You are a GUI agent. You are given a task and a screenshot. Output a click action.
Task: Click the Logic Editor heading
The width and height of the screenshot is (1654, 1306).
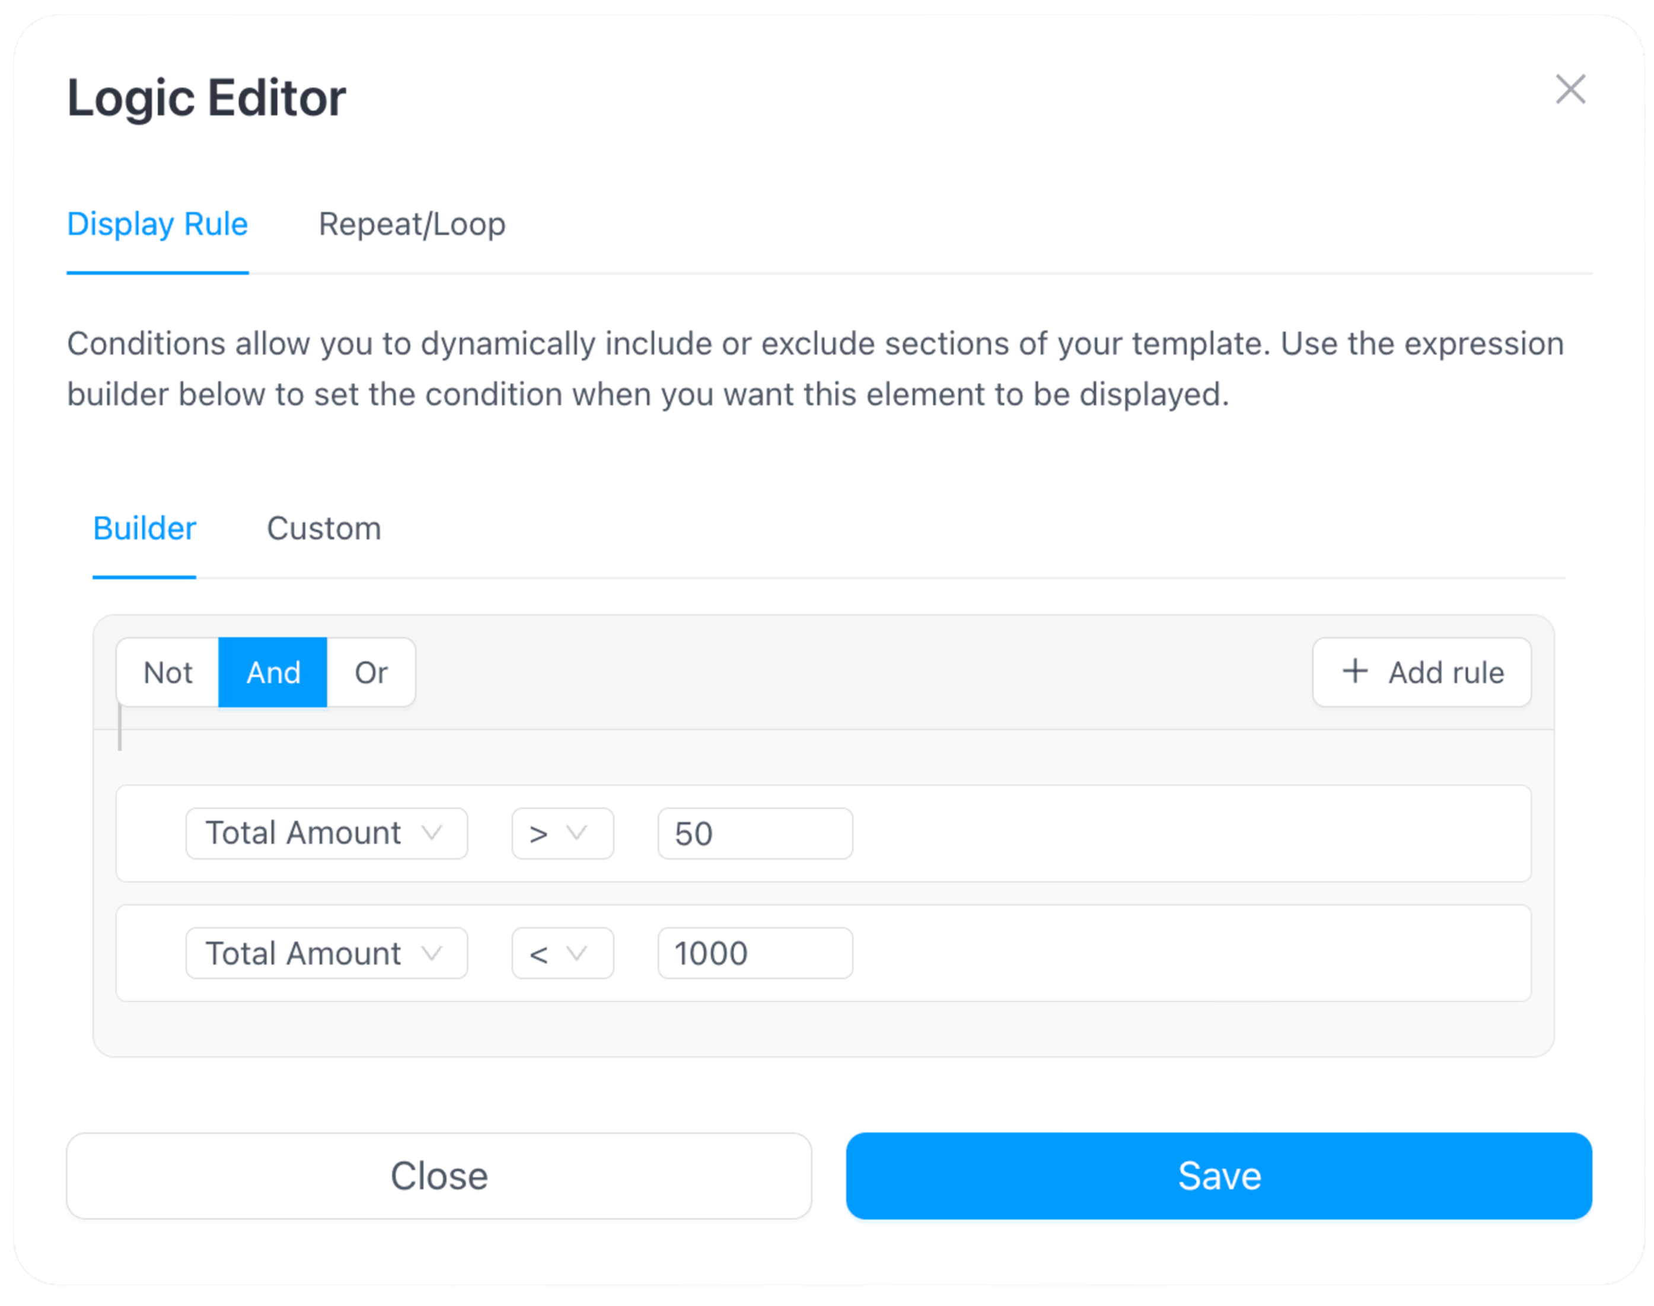[x=206, y=98]
